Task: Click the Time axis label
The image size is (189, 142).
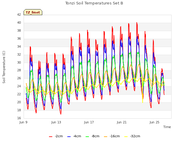Action: (167, 127)
